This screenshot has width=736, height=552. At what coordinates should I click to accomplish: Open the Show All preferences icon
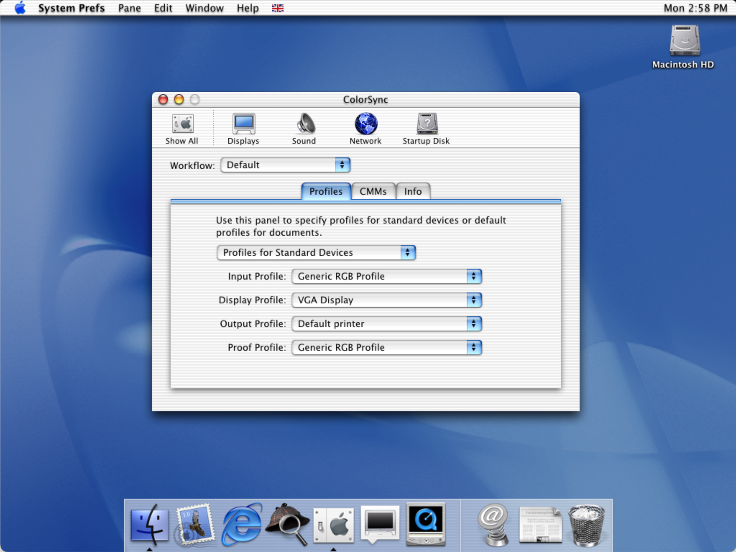182,129
